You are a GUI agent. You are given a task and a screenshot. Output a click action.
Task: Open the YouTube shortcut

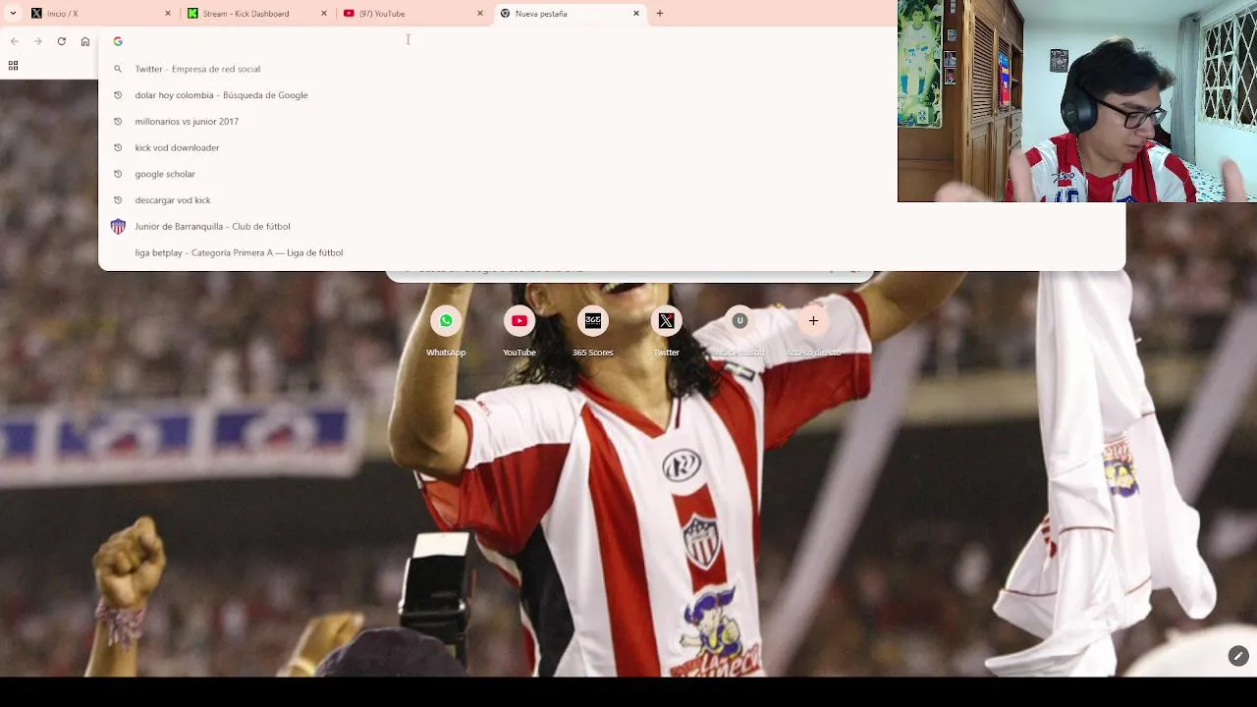(519, 332)
